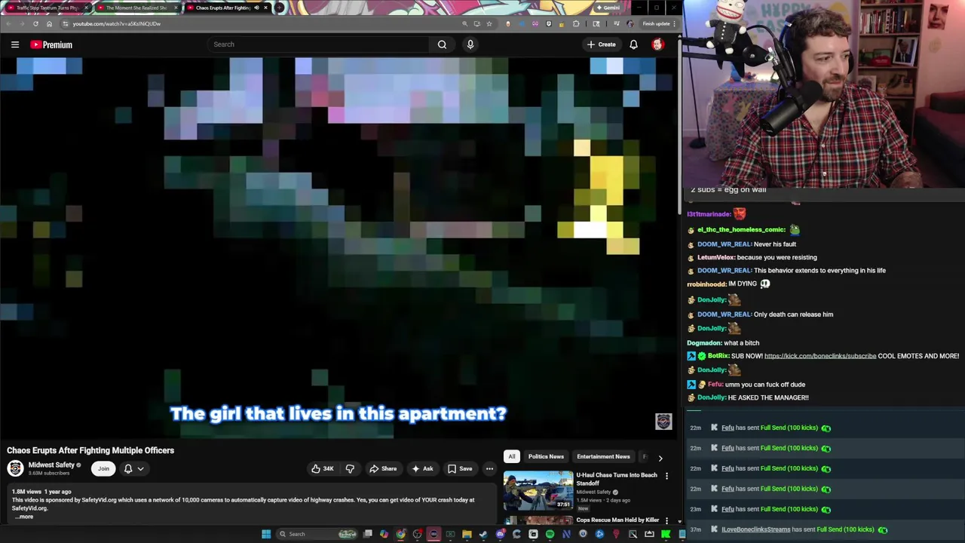
Task: Go to browser home page icon
Action: point(49,23)
